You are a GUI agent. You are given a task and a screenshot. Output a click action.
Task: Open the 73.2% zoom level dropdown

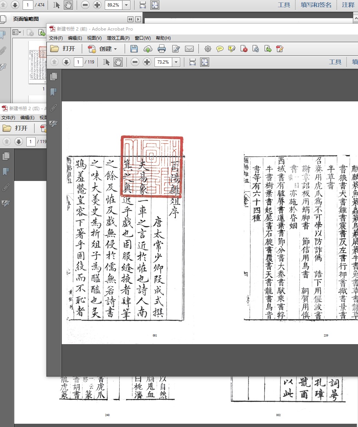tap(176, 62)
